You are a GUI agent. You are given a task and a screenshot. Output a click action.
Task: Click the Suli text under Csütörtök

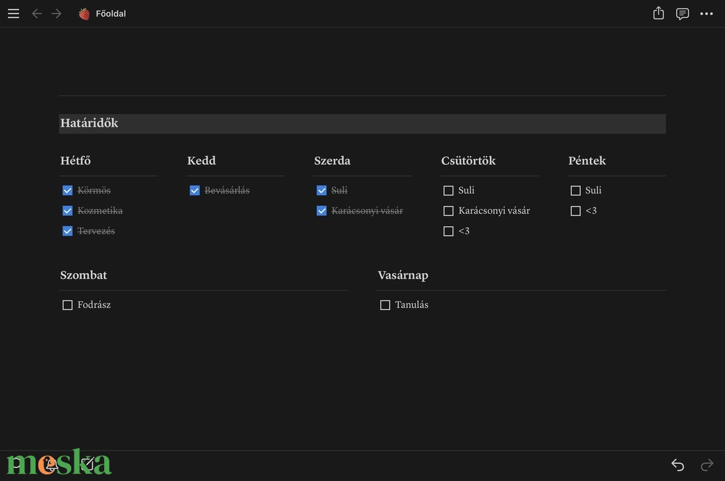(467, 190)
